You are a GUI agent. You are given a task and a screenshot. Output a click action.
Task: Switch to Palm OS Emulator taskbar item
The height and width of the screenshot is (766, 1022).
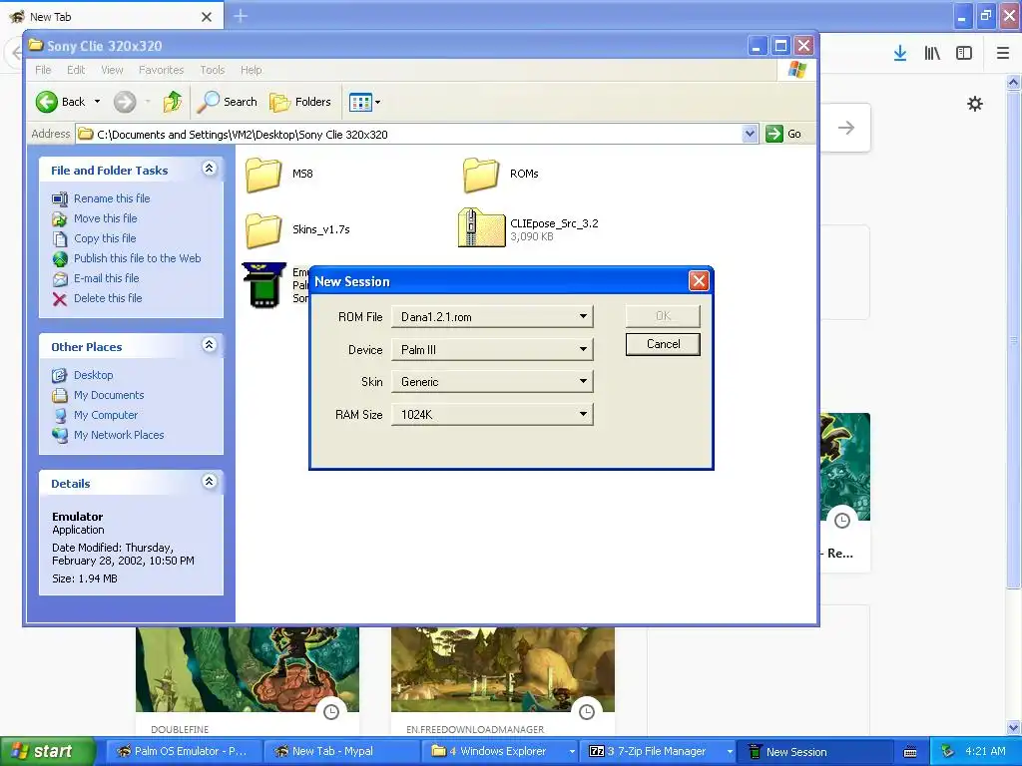click(183, 751)
